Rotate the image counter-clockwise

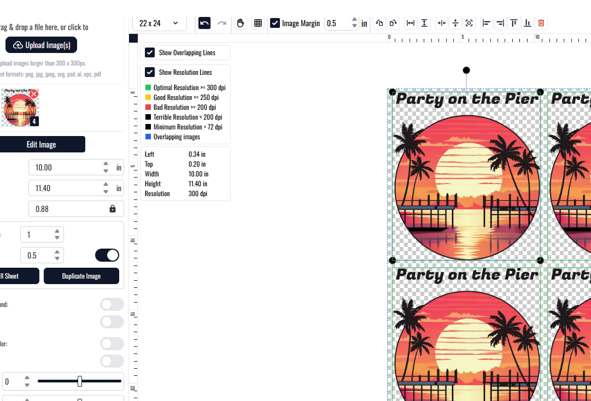click(x=379, y=23)
